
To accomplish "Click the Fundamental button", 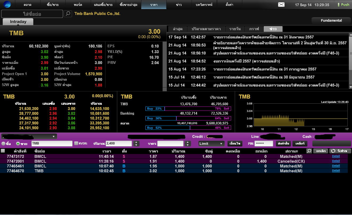I will point(331,21).
